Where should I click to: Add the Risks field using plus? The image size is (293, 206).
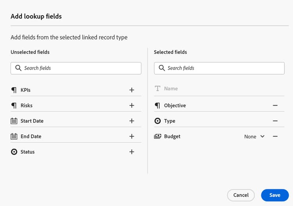coord(132,106)
